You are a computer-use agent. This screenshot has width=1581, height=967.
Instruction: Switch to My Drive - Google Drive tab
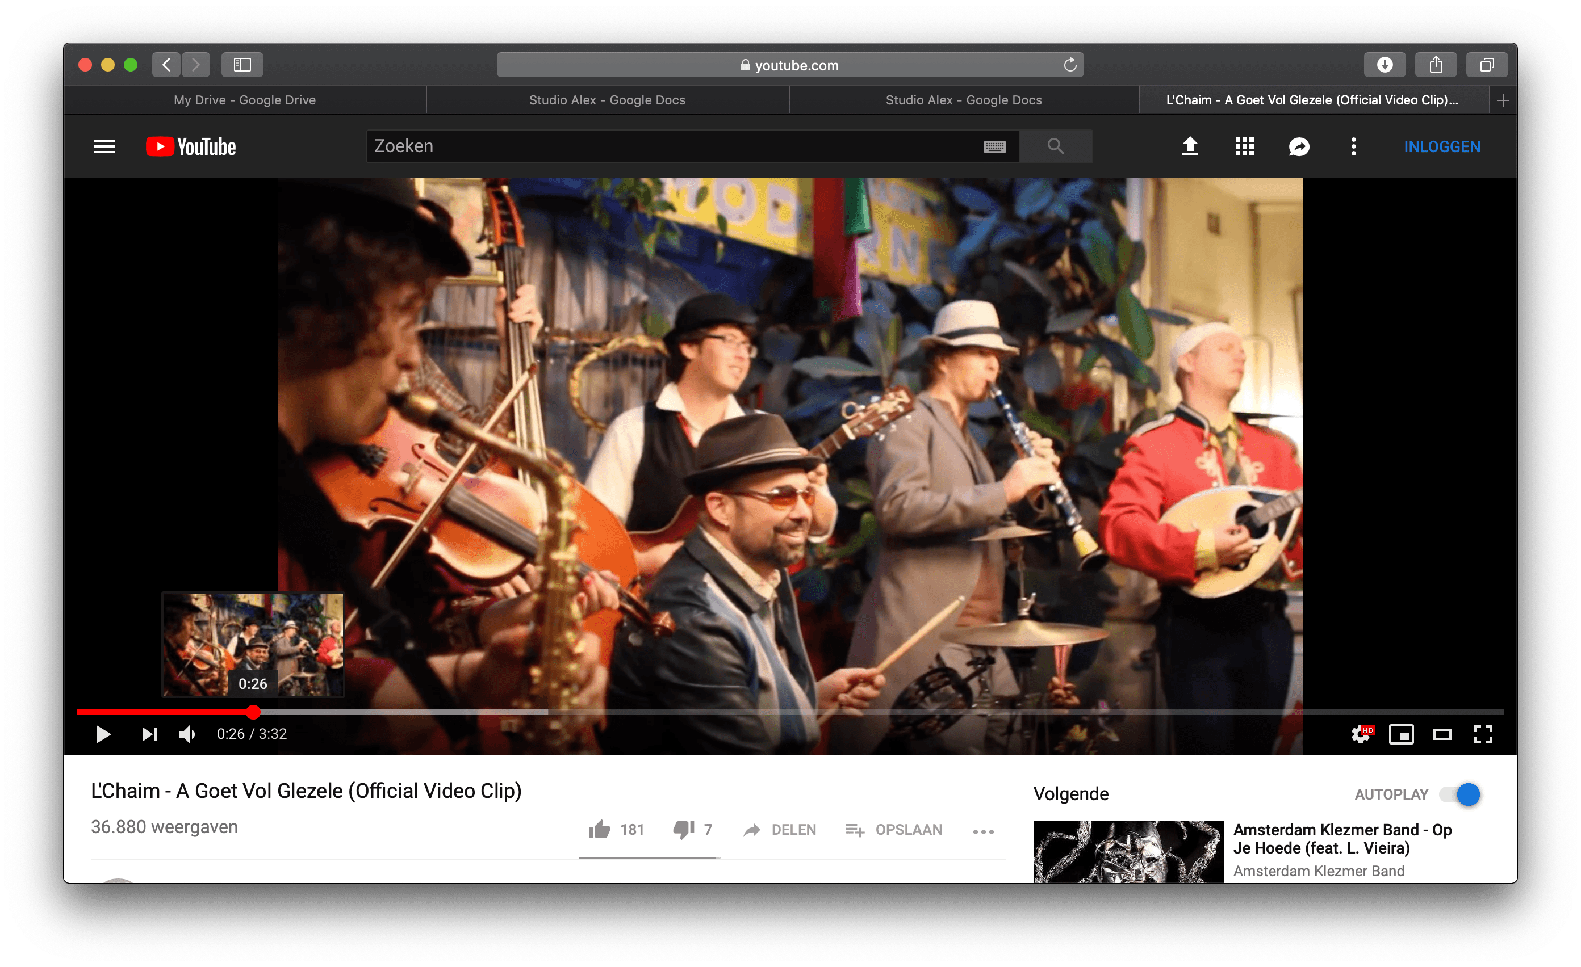coord(244,100)
